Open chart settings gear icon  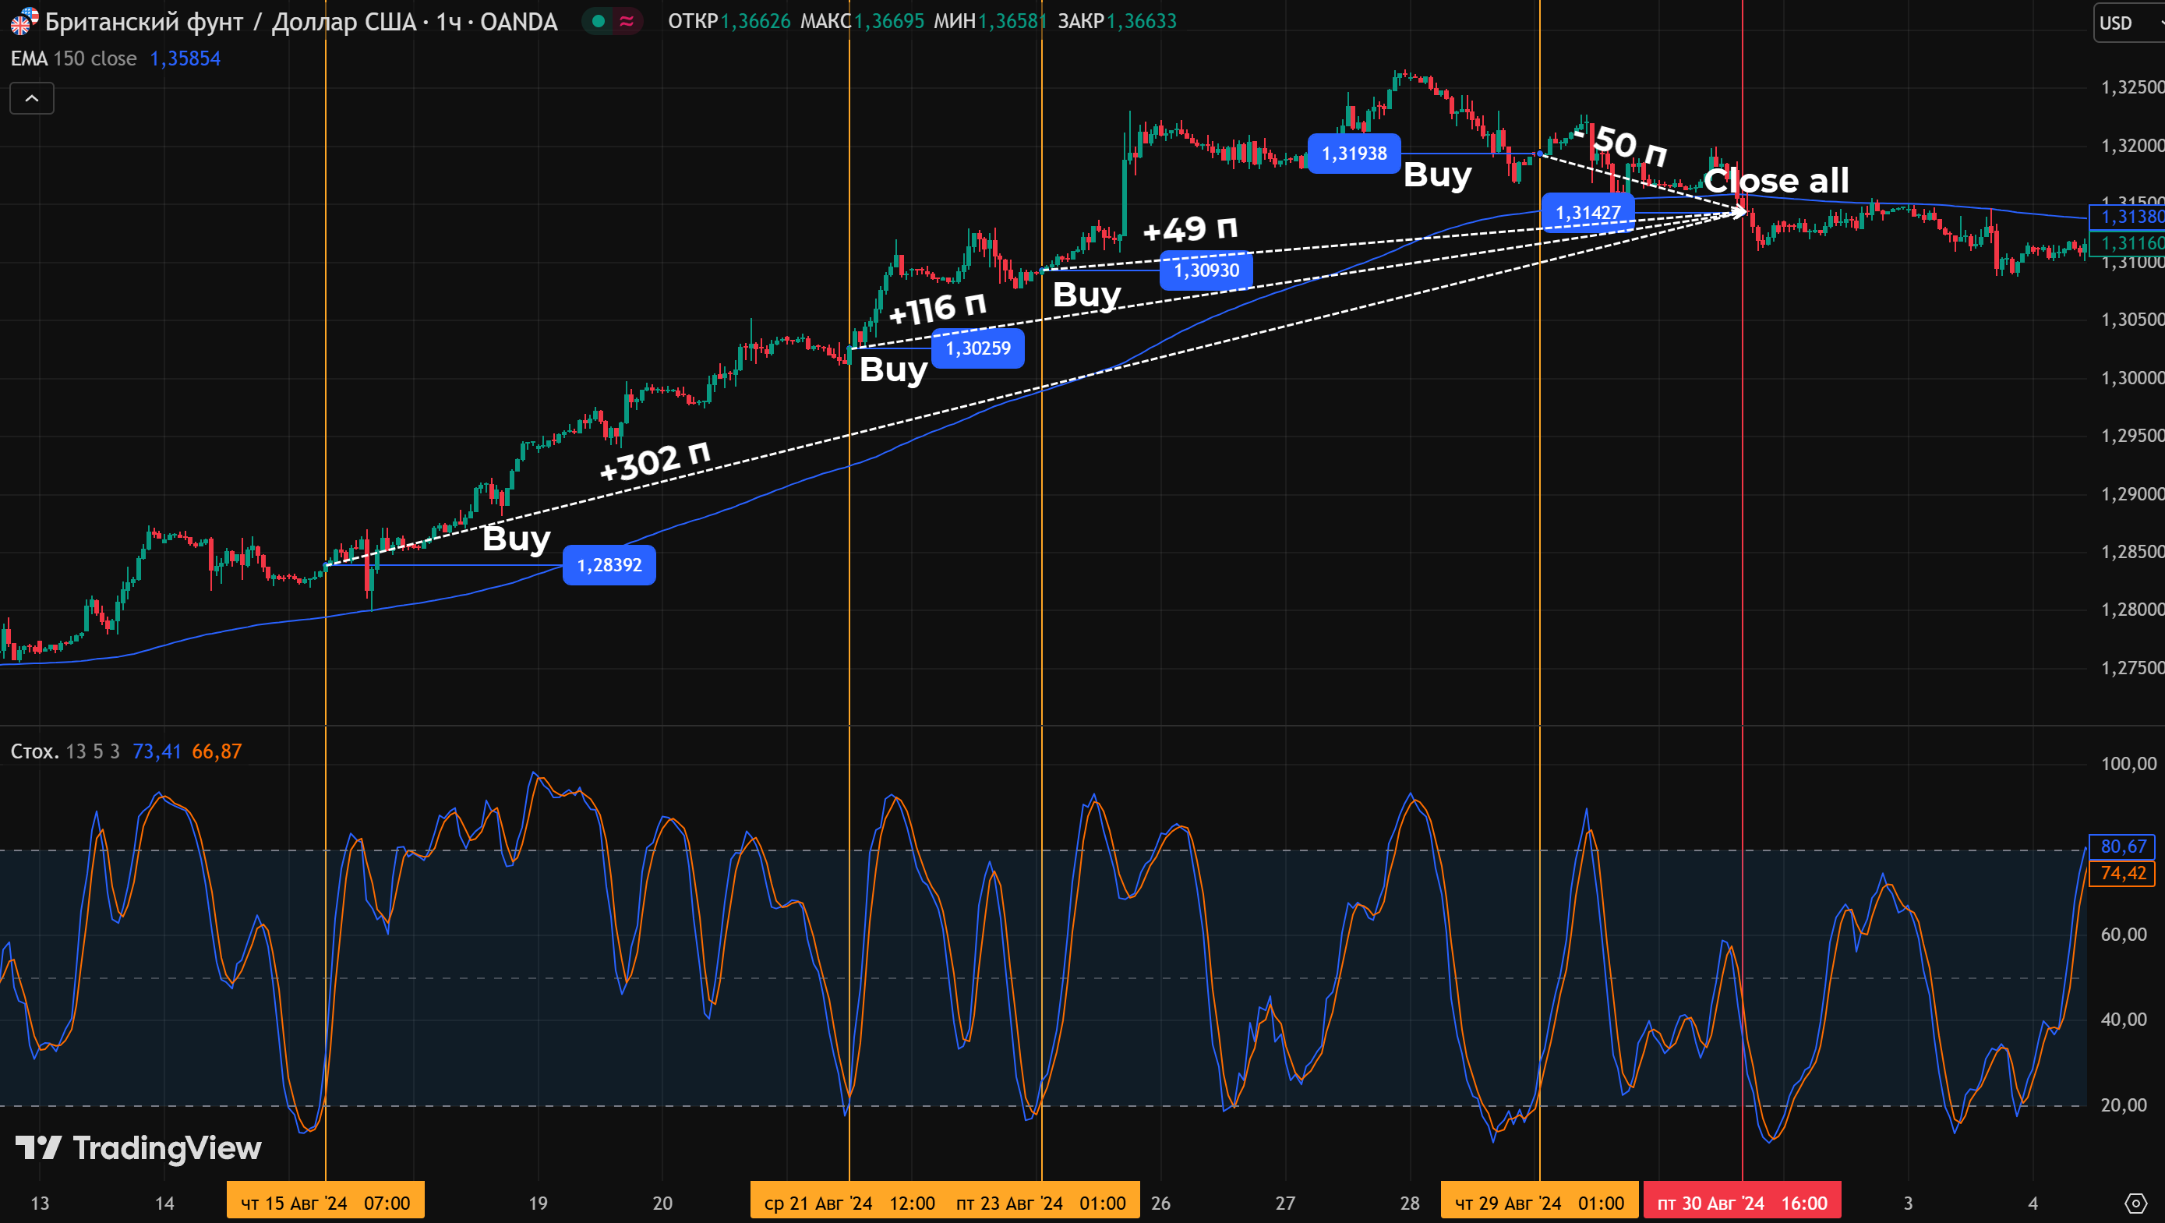tap(2135, 1203)
